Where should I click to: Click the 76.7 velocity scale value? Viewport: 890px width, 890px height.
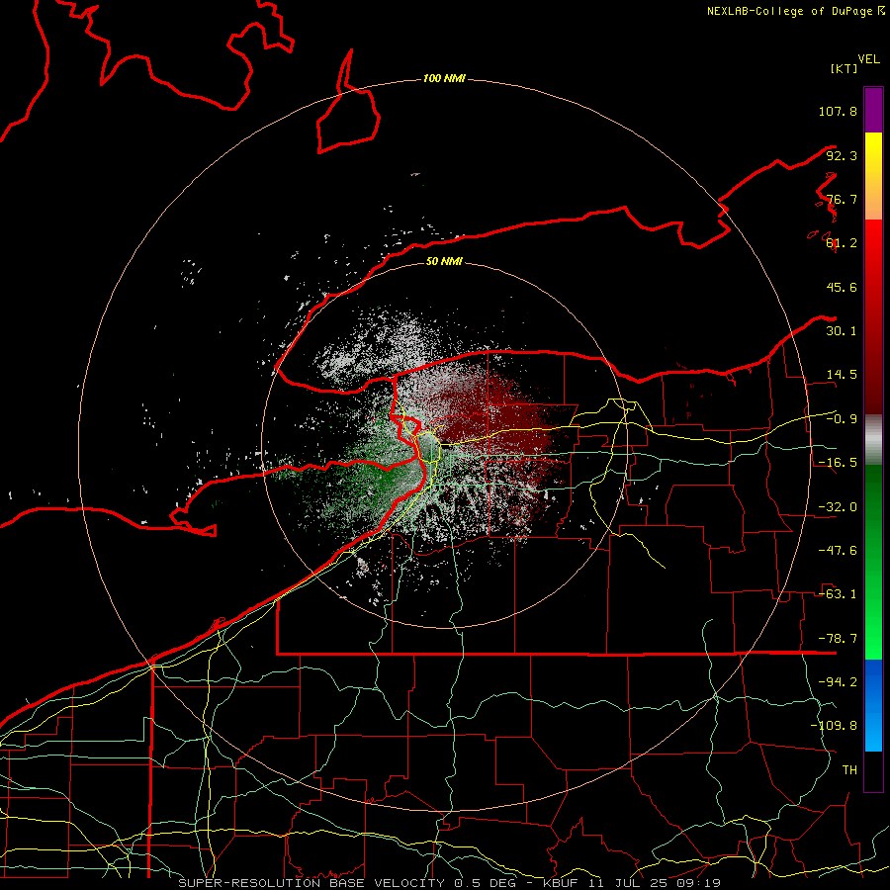click(842, 199)
